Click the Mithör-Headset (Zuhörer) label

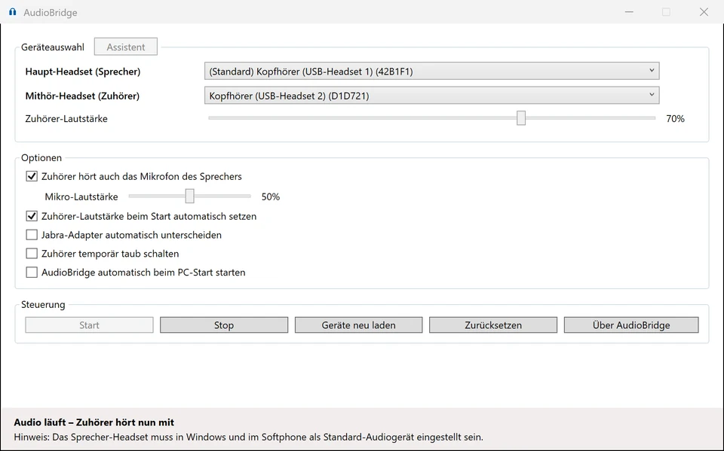82,96
